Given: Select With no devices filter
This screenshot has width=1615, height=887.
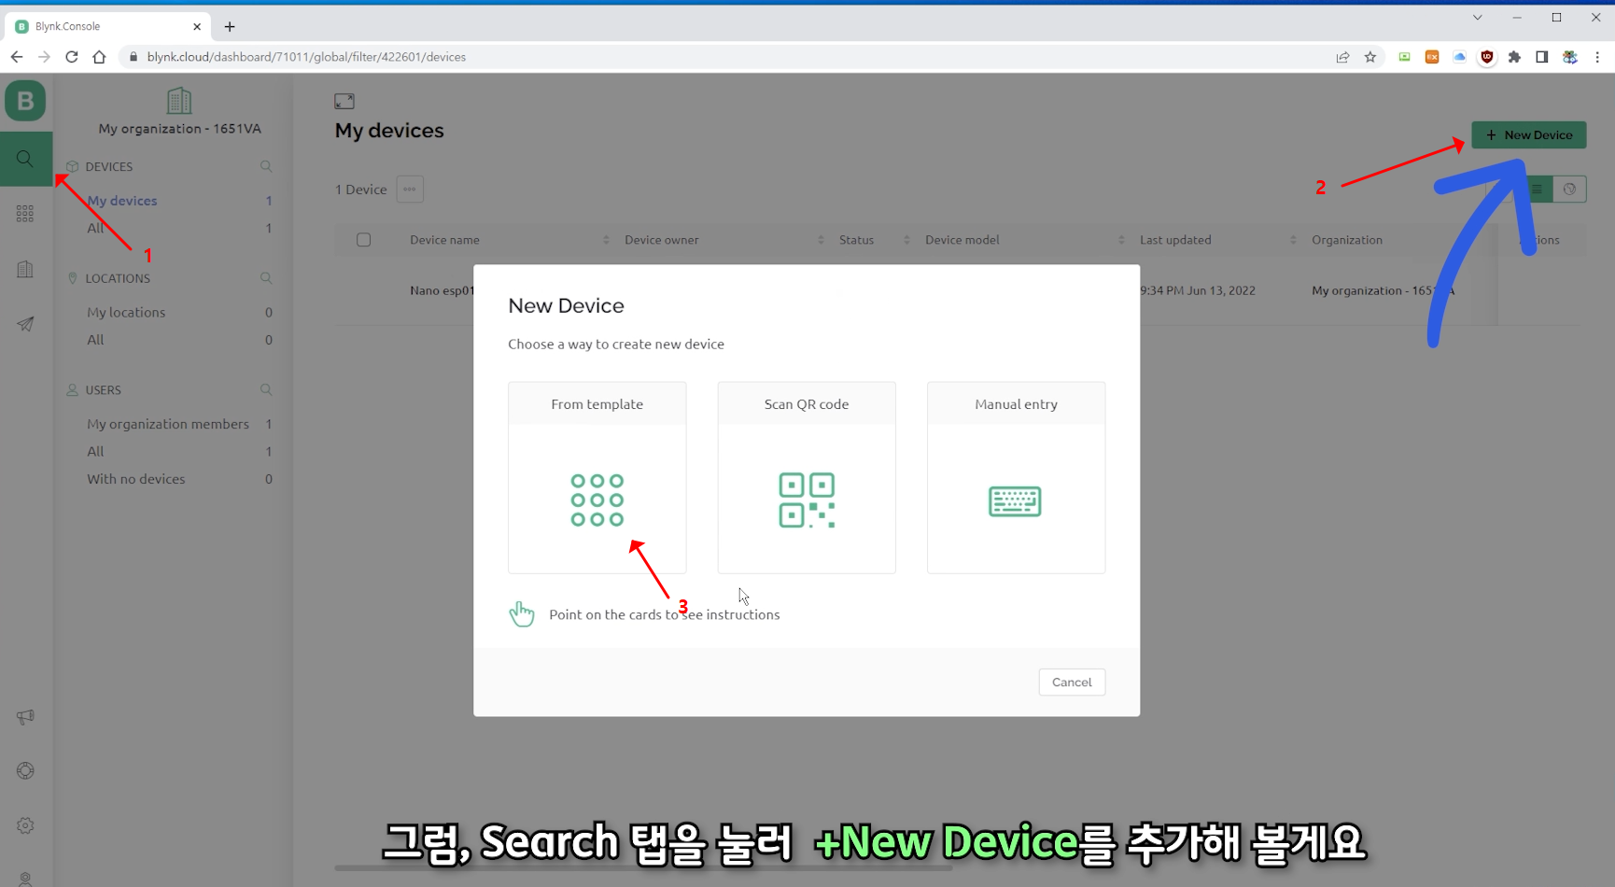Looking at the screenshot, I should tap(136, 479).
